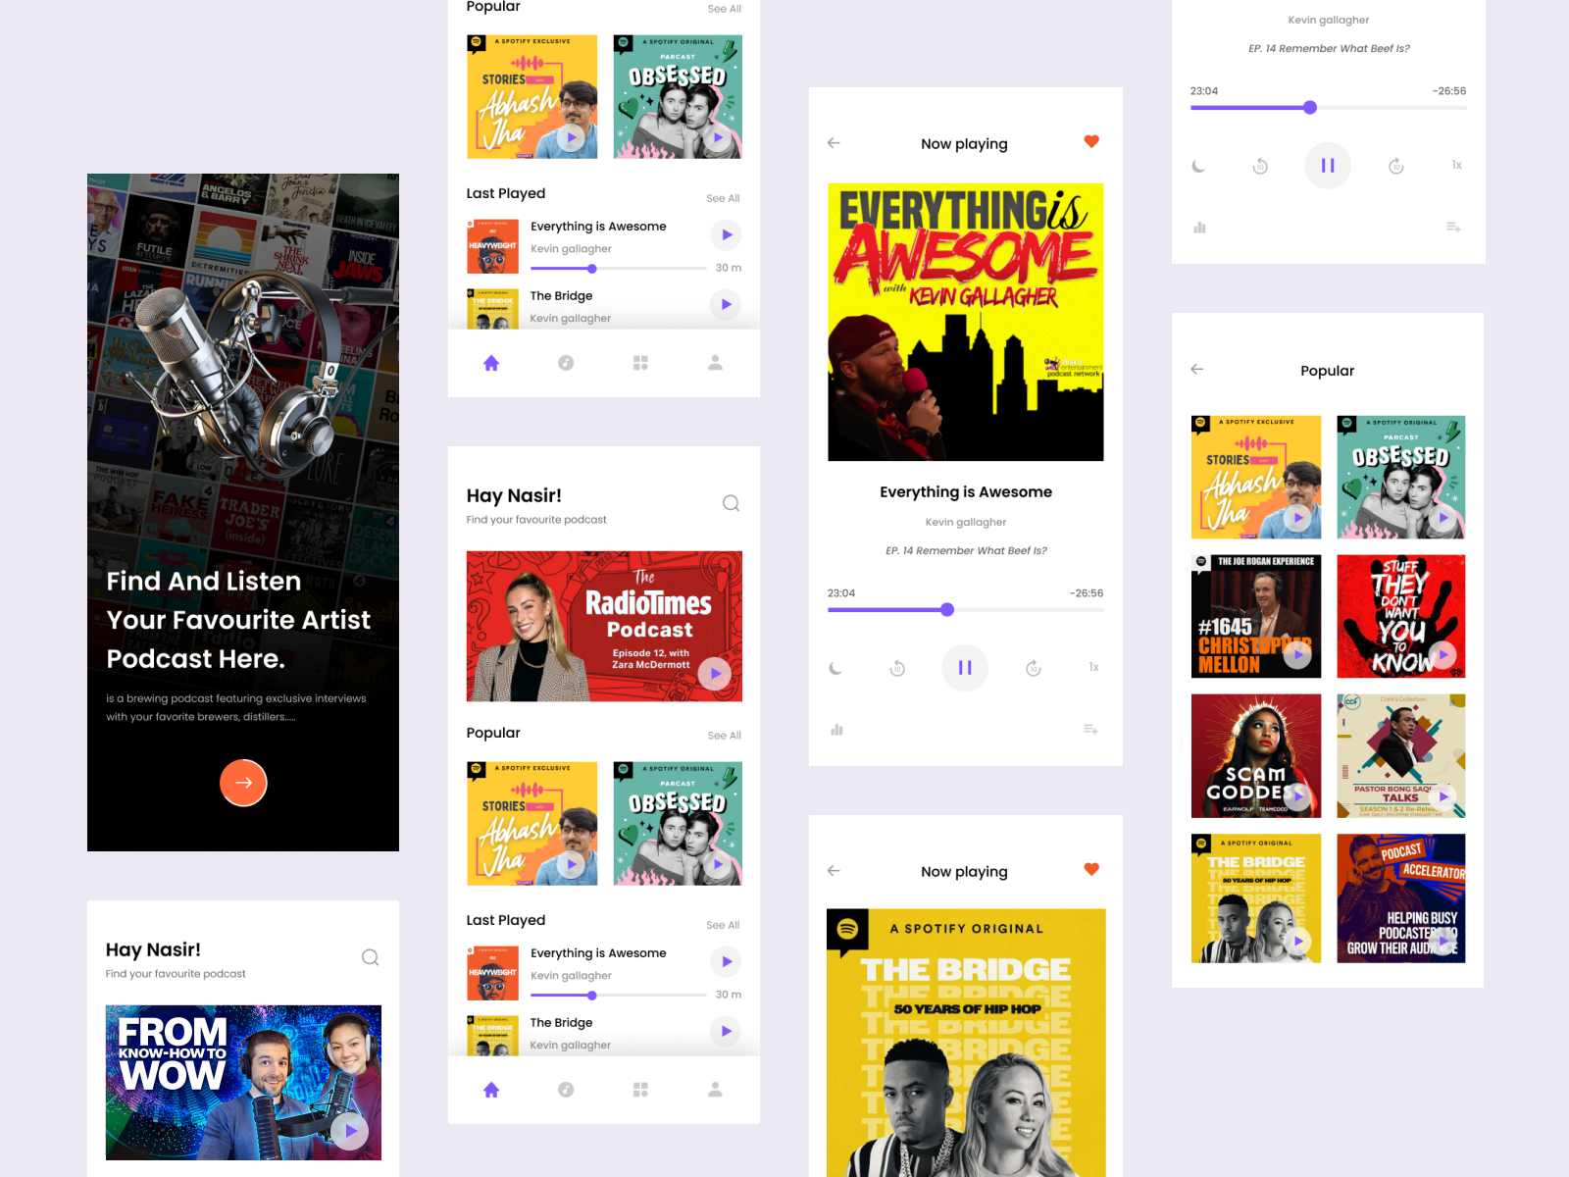Screen dimensions: 1569x1177
Task: Seek the Everything is Awesome progress bar on the RadioTimes screen
Action: (618, 996)
